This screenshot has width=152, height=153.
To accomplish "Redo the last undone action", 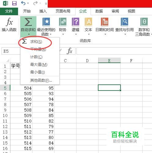I will tap(35, 3).
